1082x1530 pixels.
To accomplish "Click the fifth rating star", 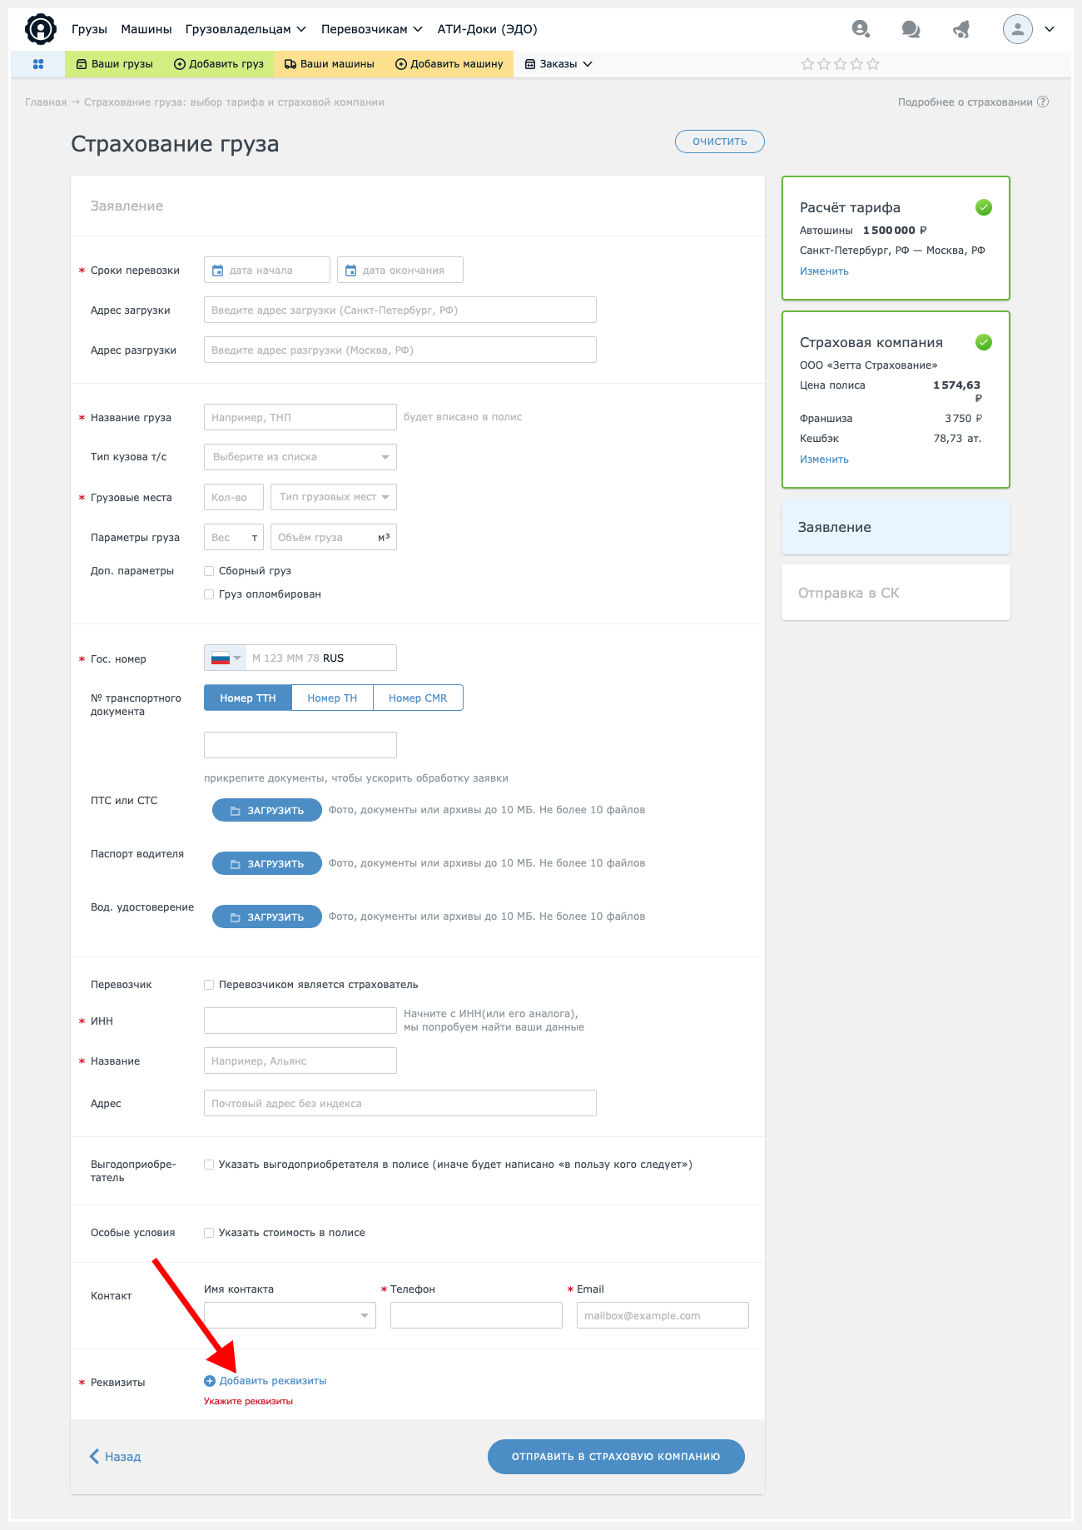I will click(873, 64).
